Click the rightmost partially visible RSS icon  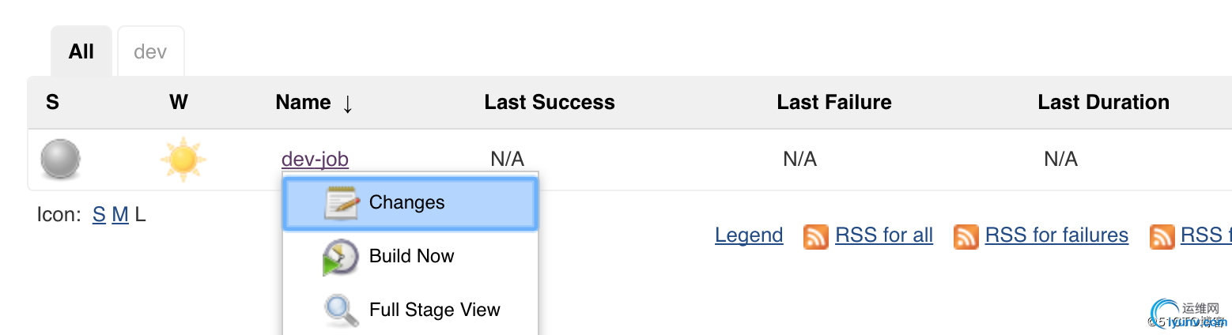click(1162, 236)
